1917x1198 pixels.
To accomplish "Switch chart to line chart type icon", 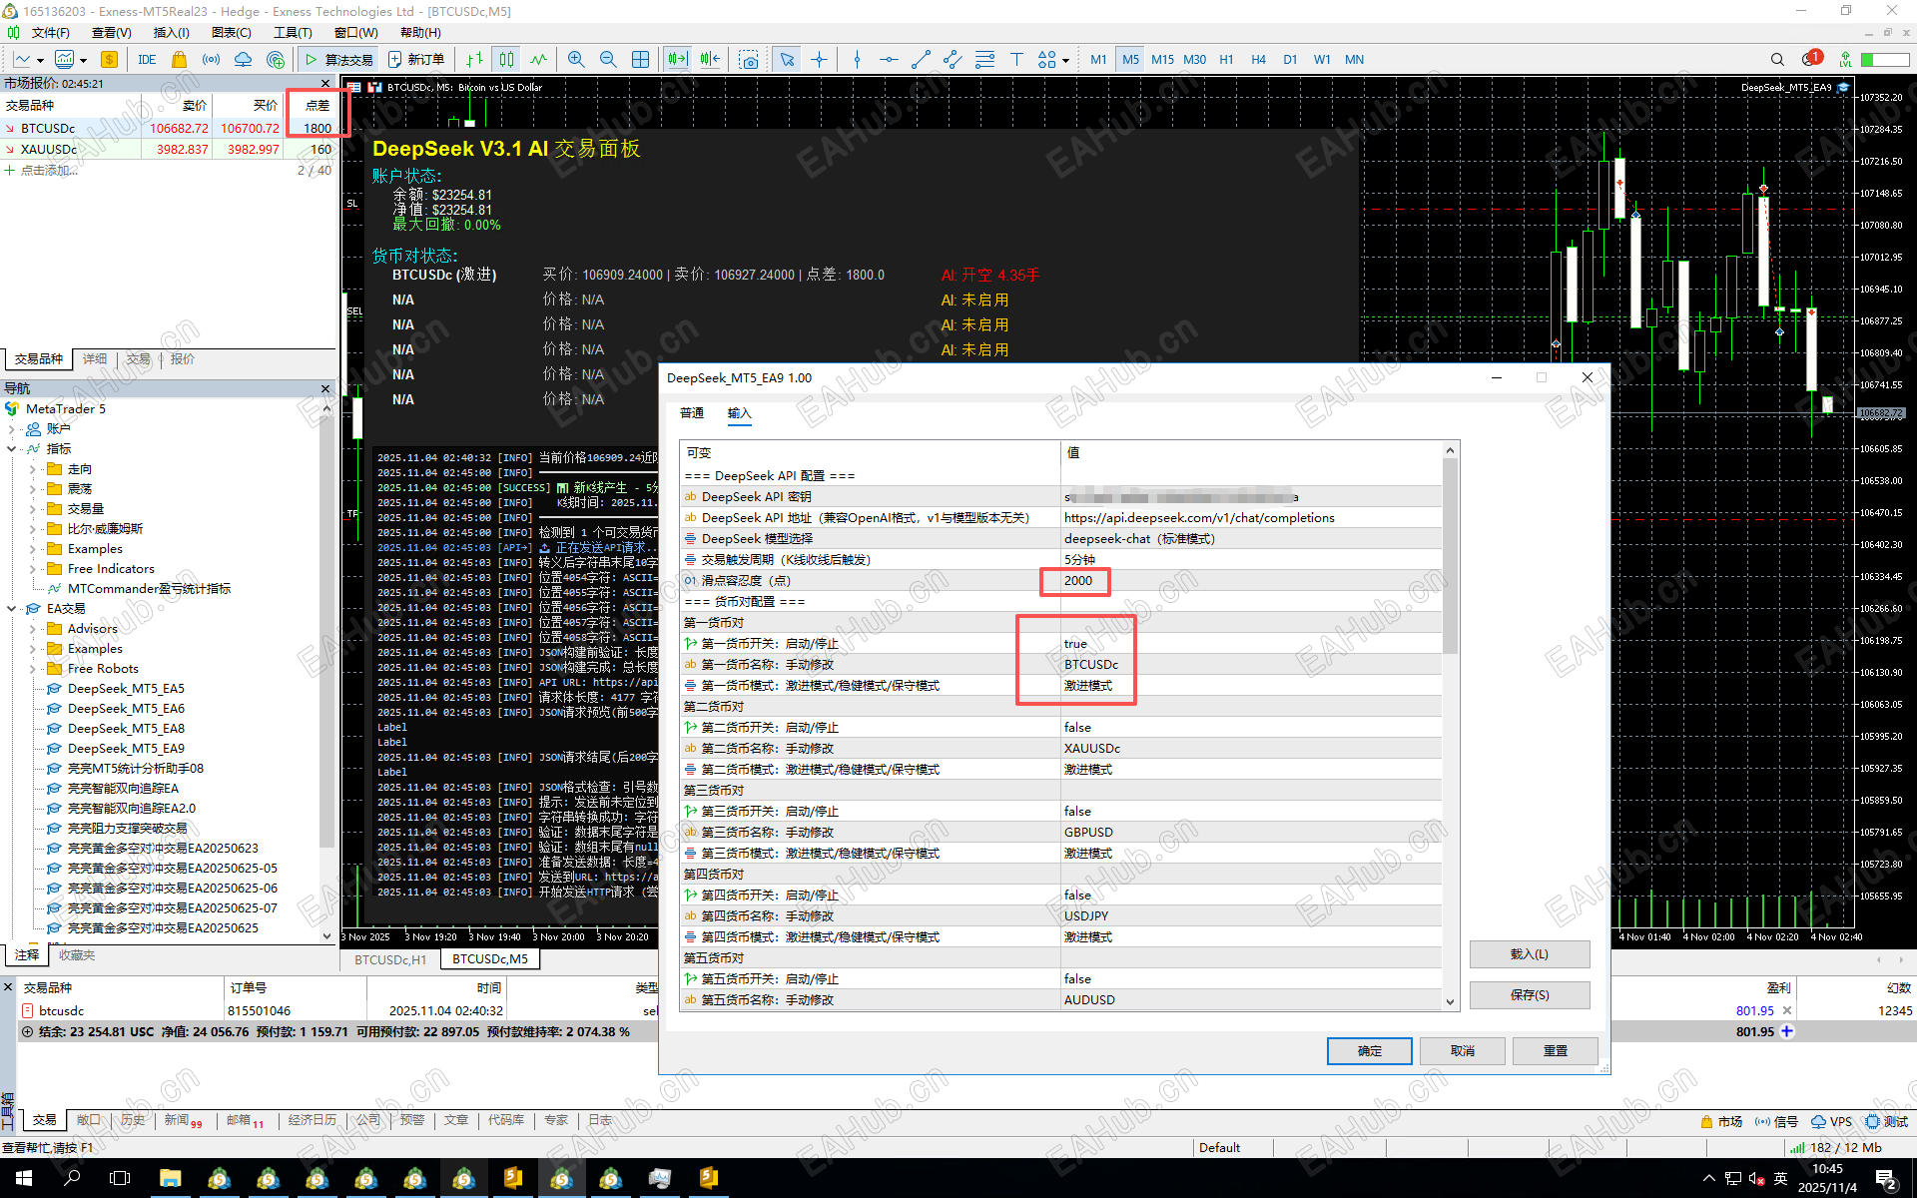I will click(539, 60).
